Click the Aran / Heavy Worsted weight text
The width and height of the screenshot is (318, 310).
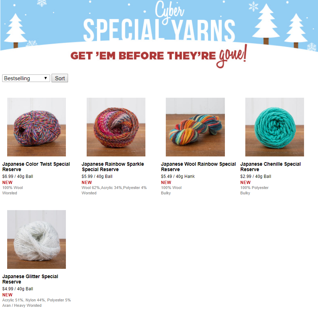pos(22,305)
